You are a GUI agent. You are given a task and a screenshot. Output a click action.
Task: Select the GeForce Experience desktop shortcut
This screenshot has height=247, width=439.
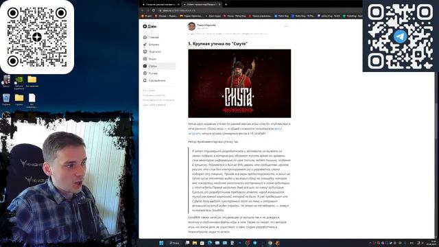pos(19,82)
